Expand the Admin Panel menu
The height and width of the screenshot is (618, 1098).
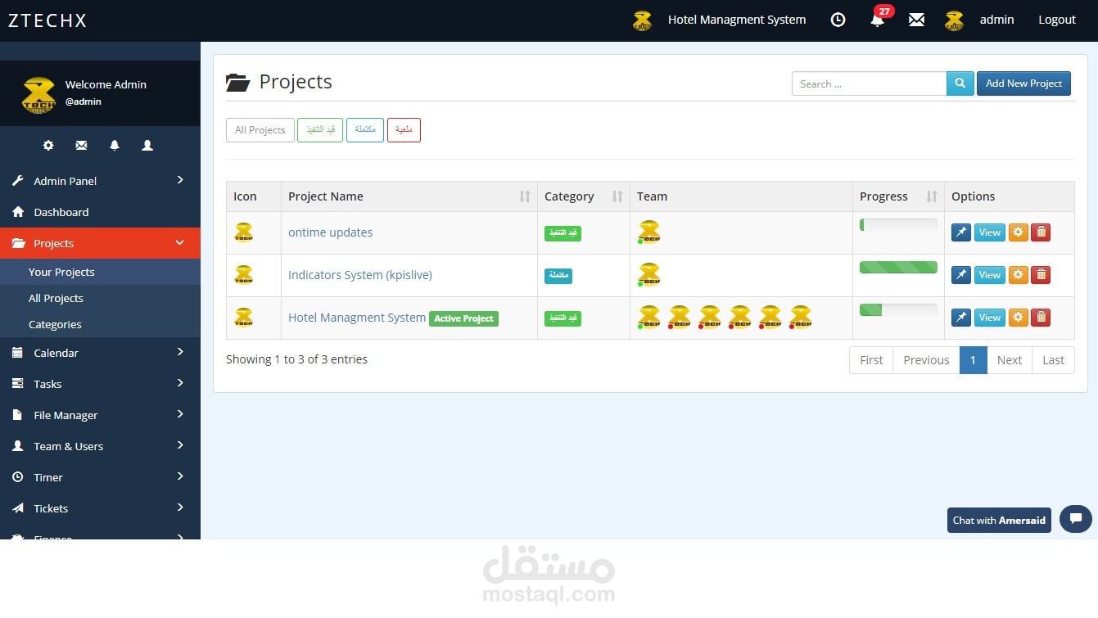point(100,181)
